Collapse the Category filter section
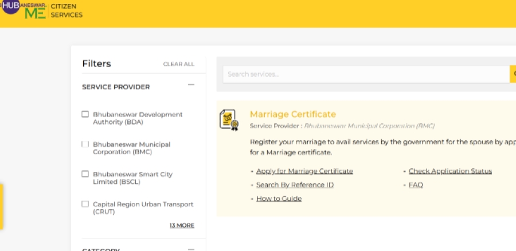Viewport: 516px width, 251px height. pyautogui.click(x=191, y=249)
